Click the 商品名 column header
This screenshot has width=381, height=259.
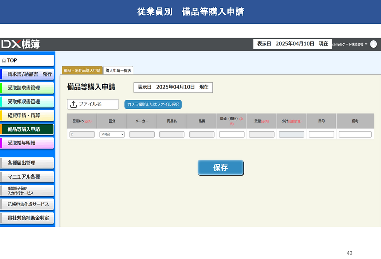[x=172, y=121]
